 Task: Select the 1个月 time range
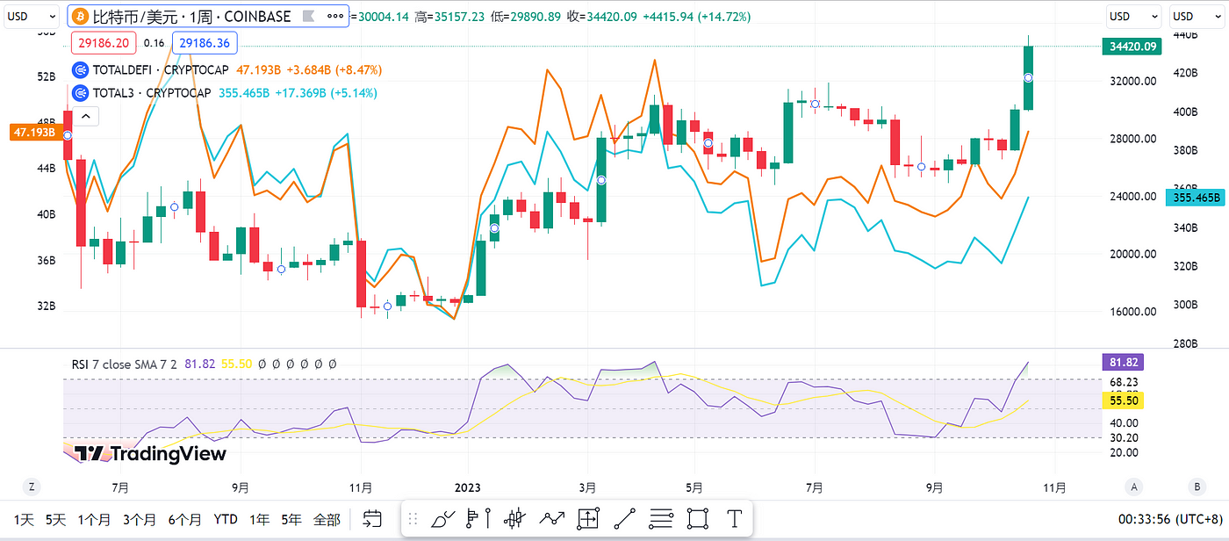pyautogui.click(x=94, y=519)
